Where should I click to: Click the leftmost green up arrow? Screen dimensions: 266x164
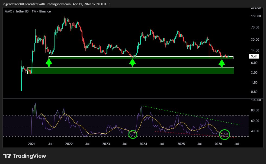point(49,63)
